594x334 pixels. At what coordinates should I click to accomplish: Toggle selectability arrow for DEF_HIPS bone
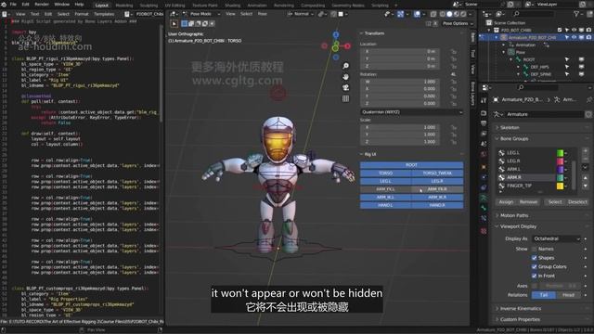tap(567, 67)
